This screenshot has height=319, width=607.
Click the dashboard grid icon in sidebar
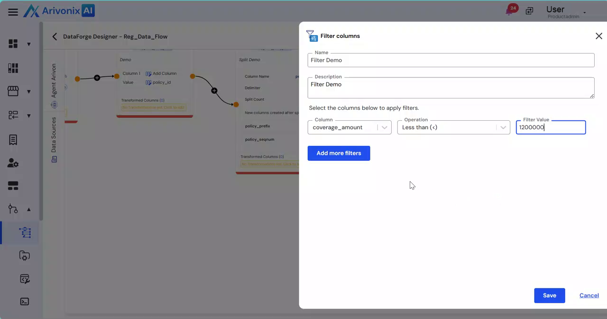tap(13, 44)
